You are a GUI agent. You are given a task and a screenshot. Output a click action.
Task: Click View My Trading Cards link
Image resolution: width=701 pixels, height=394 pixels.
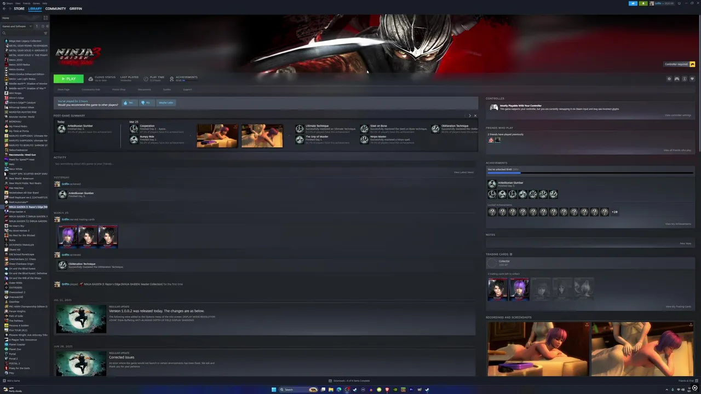click(x=678, y=307)
